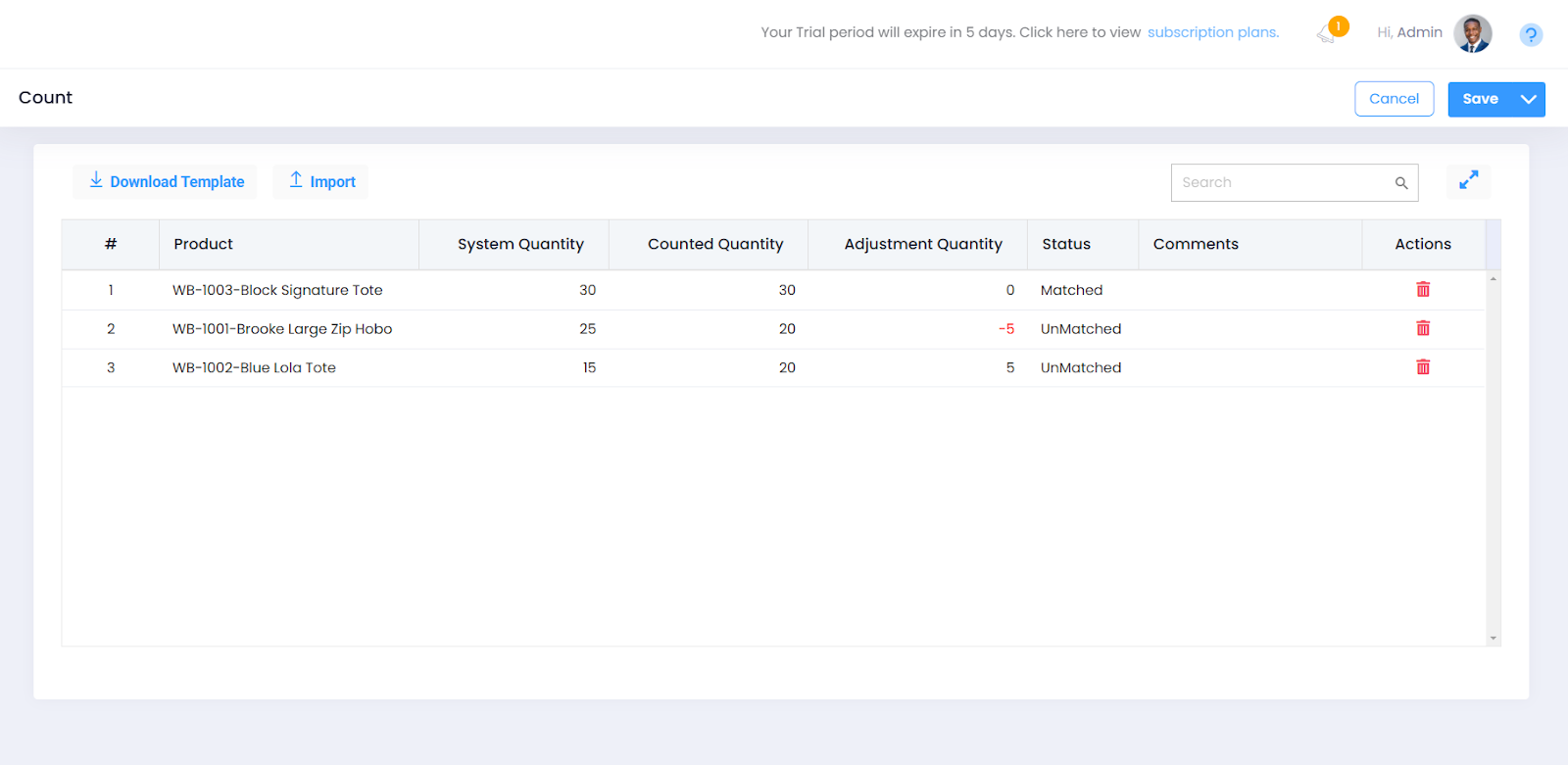Import a count file
The image size is (1568, 765).
tap(321, 182)
